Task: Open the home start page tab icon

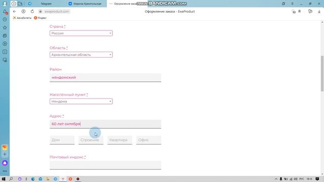Action: click(x=14, y=4)
